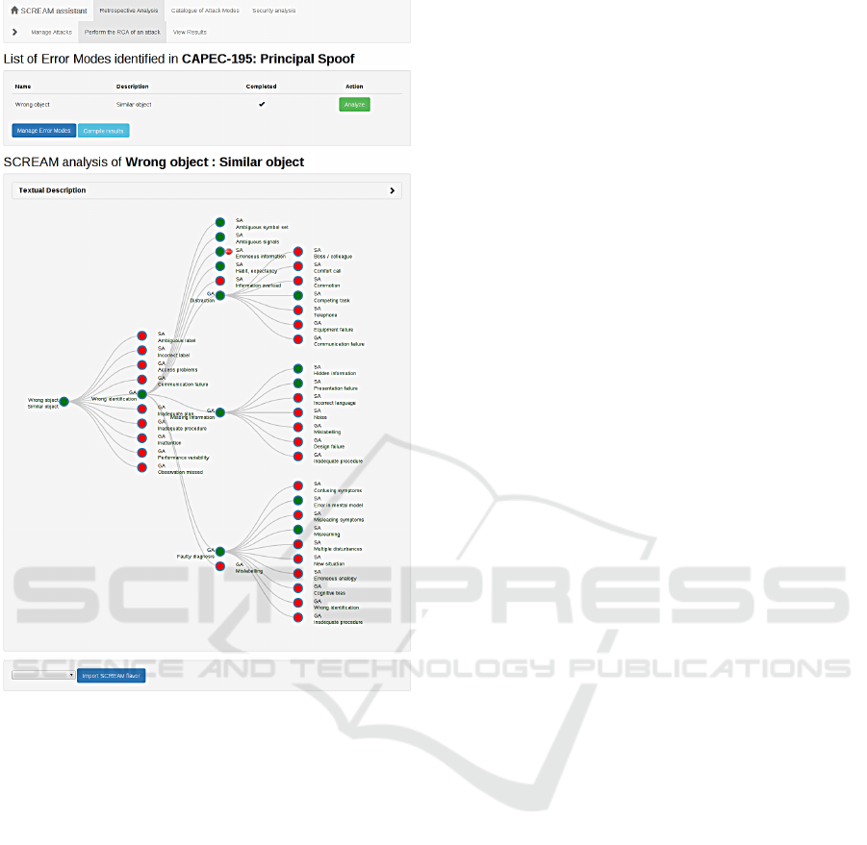Open the SCREAM flavor dropdown
867x845 pixels.
point(43,675)
